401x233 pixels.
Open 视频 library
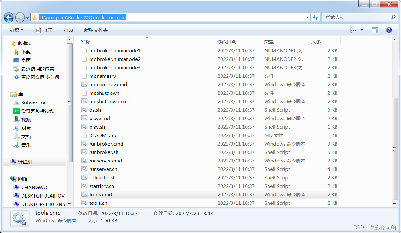(x=26, y=119)
